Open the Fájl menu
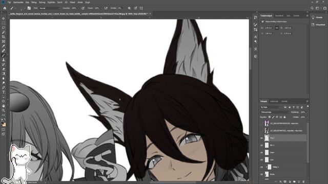The image size is (328, 184). pyautogui.click(x=9, y=2)
